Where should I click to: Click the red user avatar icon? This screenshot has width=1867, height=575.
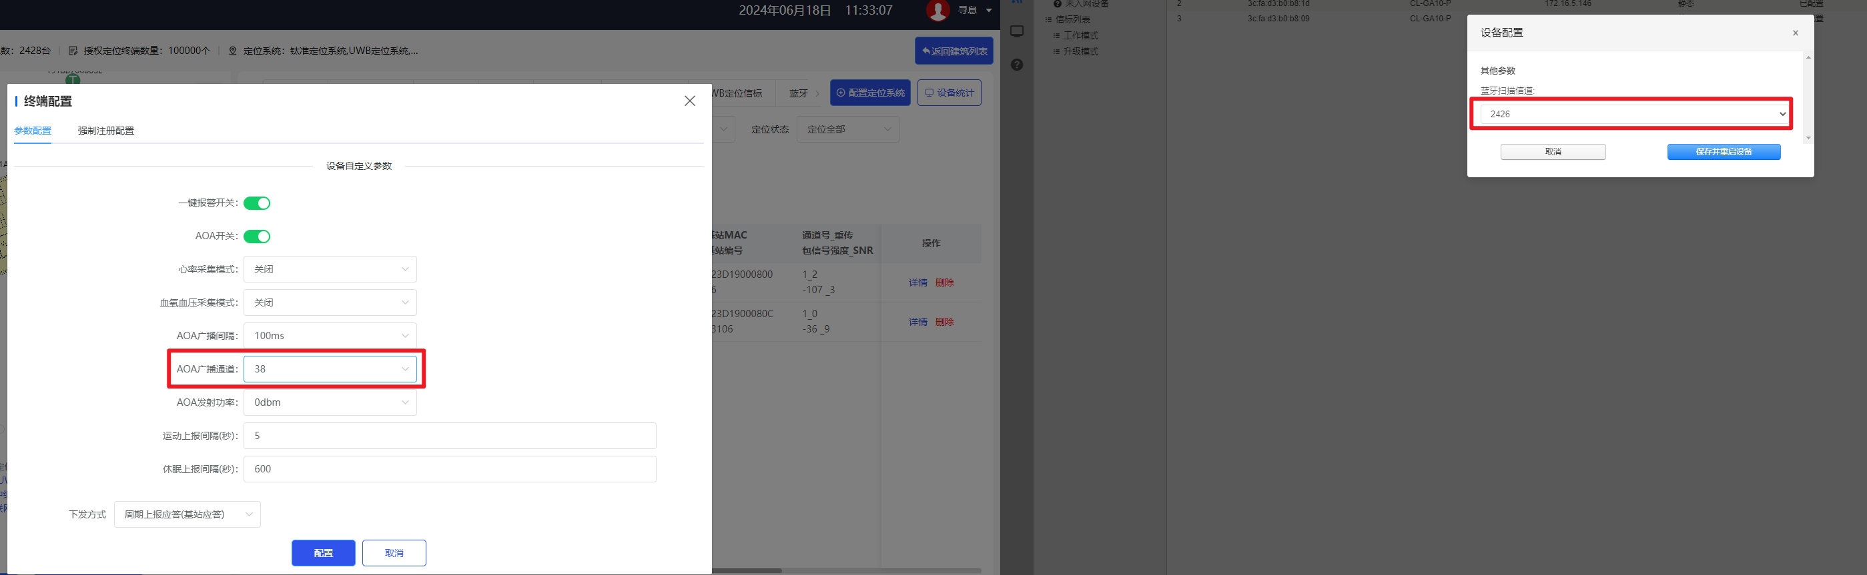click(938, 10)
